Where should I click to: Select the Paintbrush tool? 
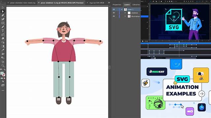(x=3, y=27)
